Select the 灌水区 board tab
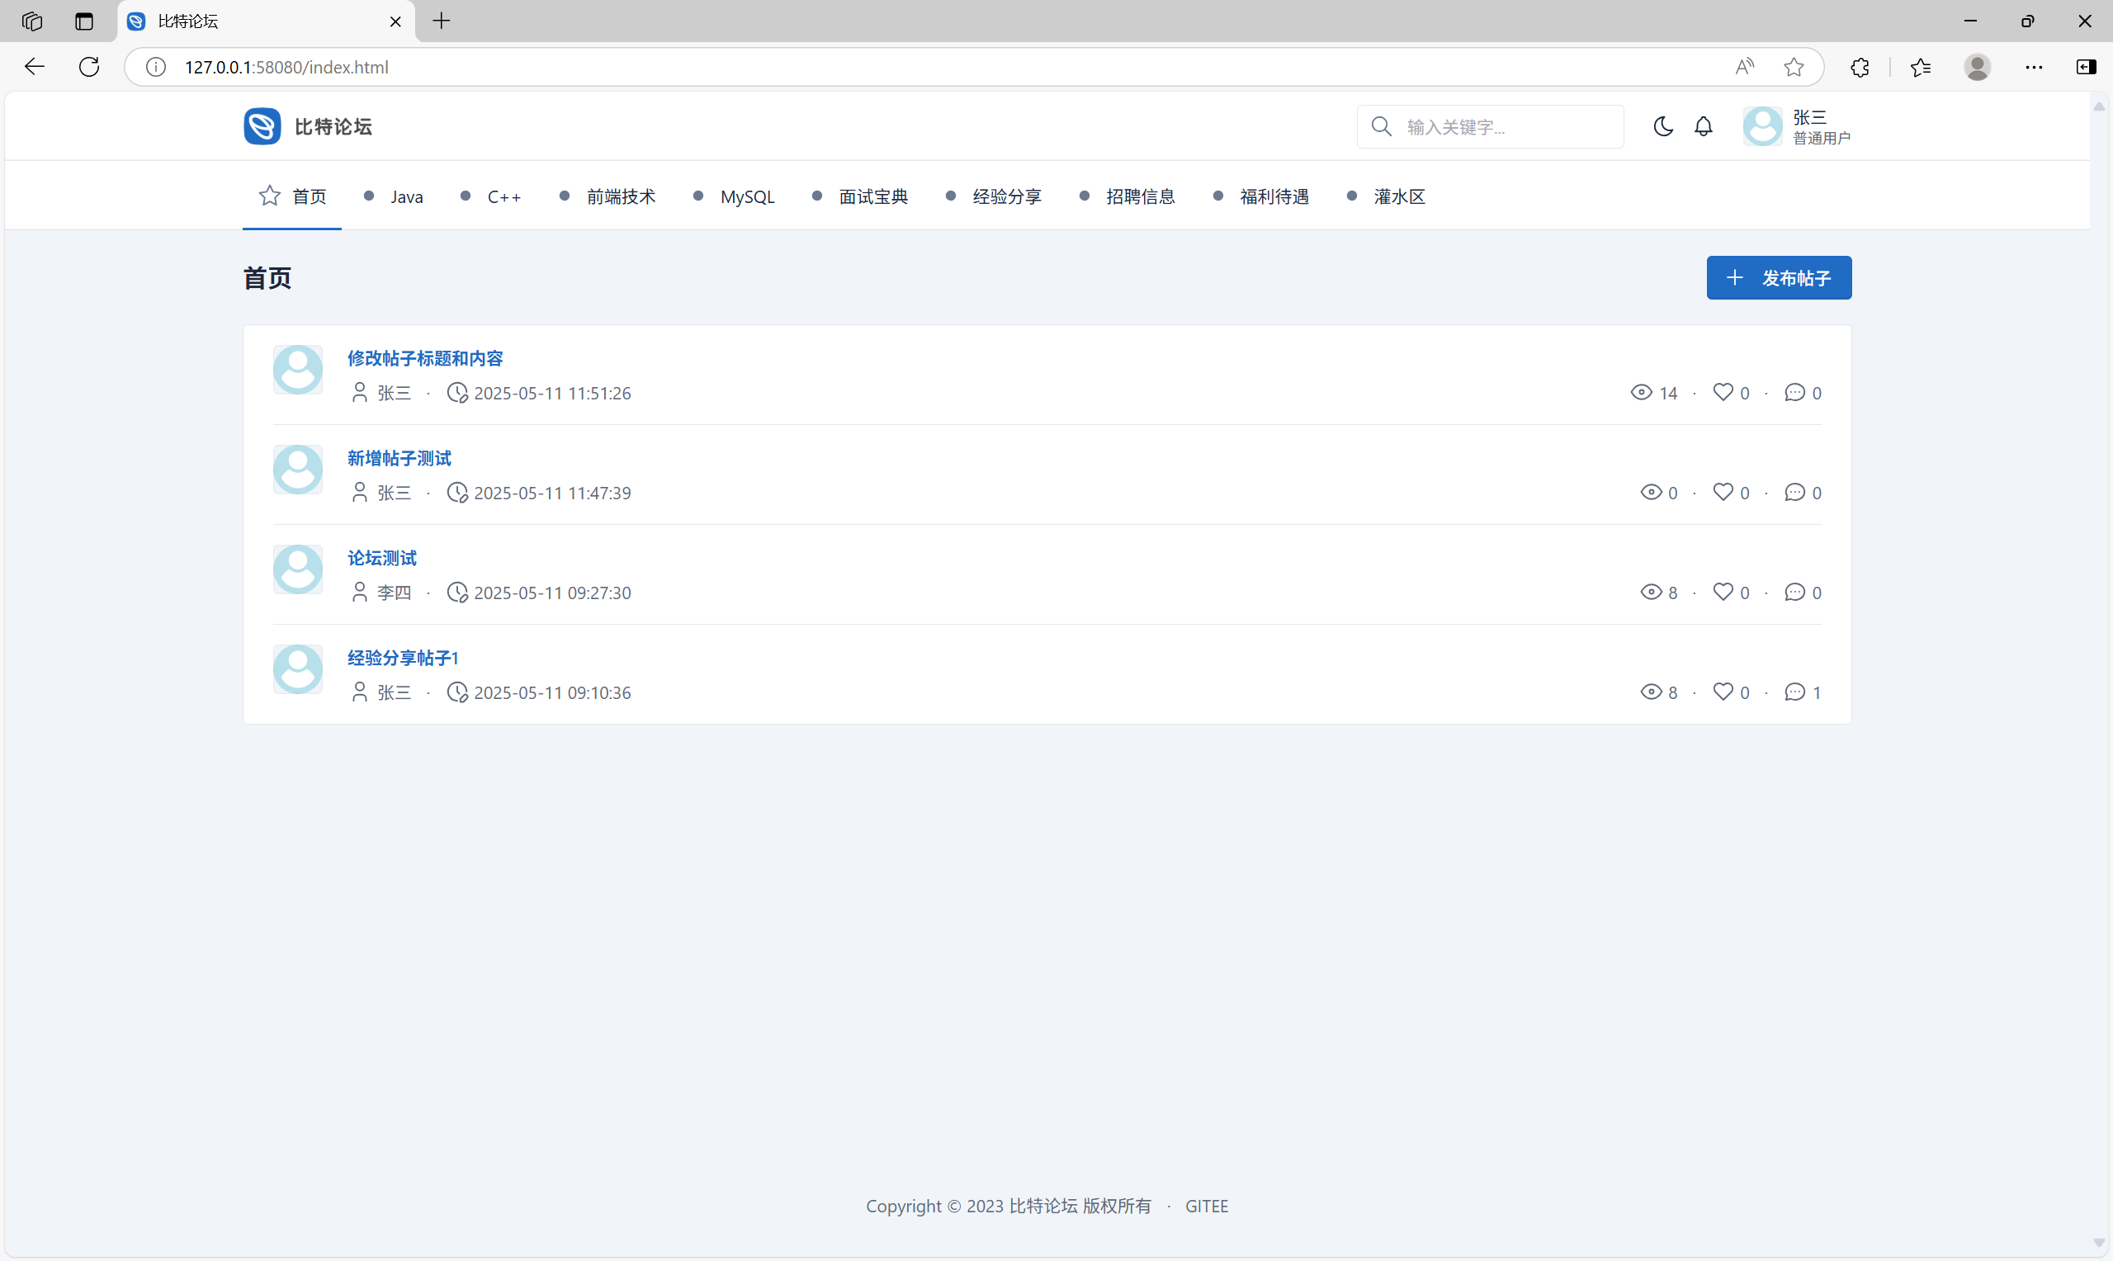 point(1397,197)
